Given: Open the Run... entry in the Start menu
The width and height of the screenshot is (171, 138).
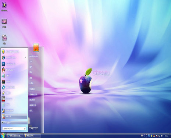Looking at the screenshot, I should click(x=31, y=111).
